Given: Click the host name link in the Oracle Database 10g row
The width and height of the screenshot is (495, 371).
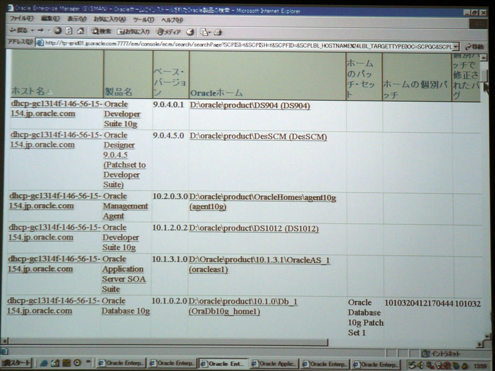Looking at the screenshot, I should 54,305.
